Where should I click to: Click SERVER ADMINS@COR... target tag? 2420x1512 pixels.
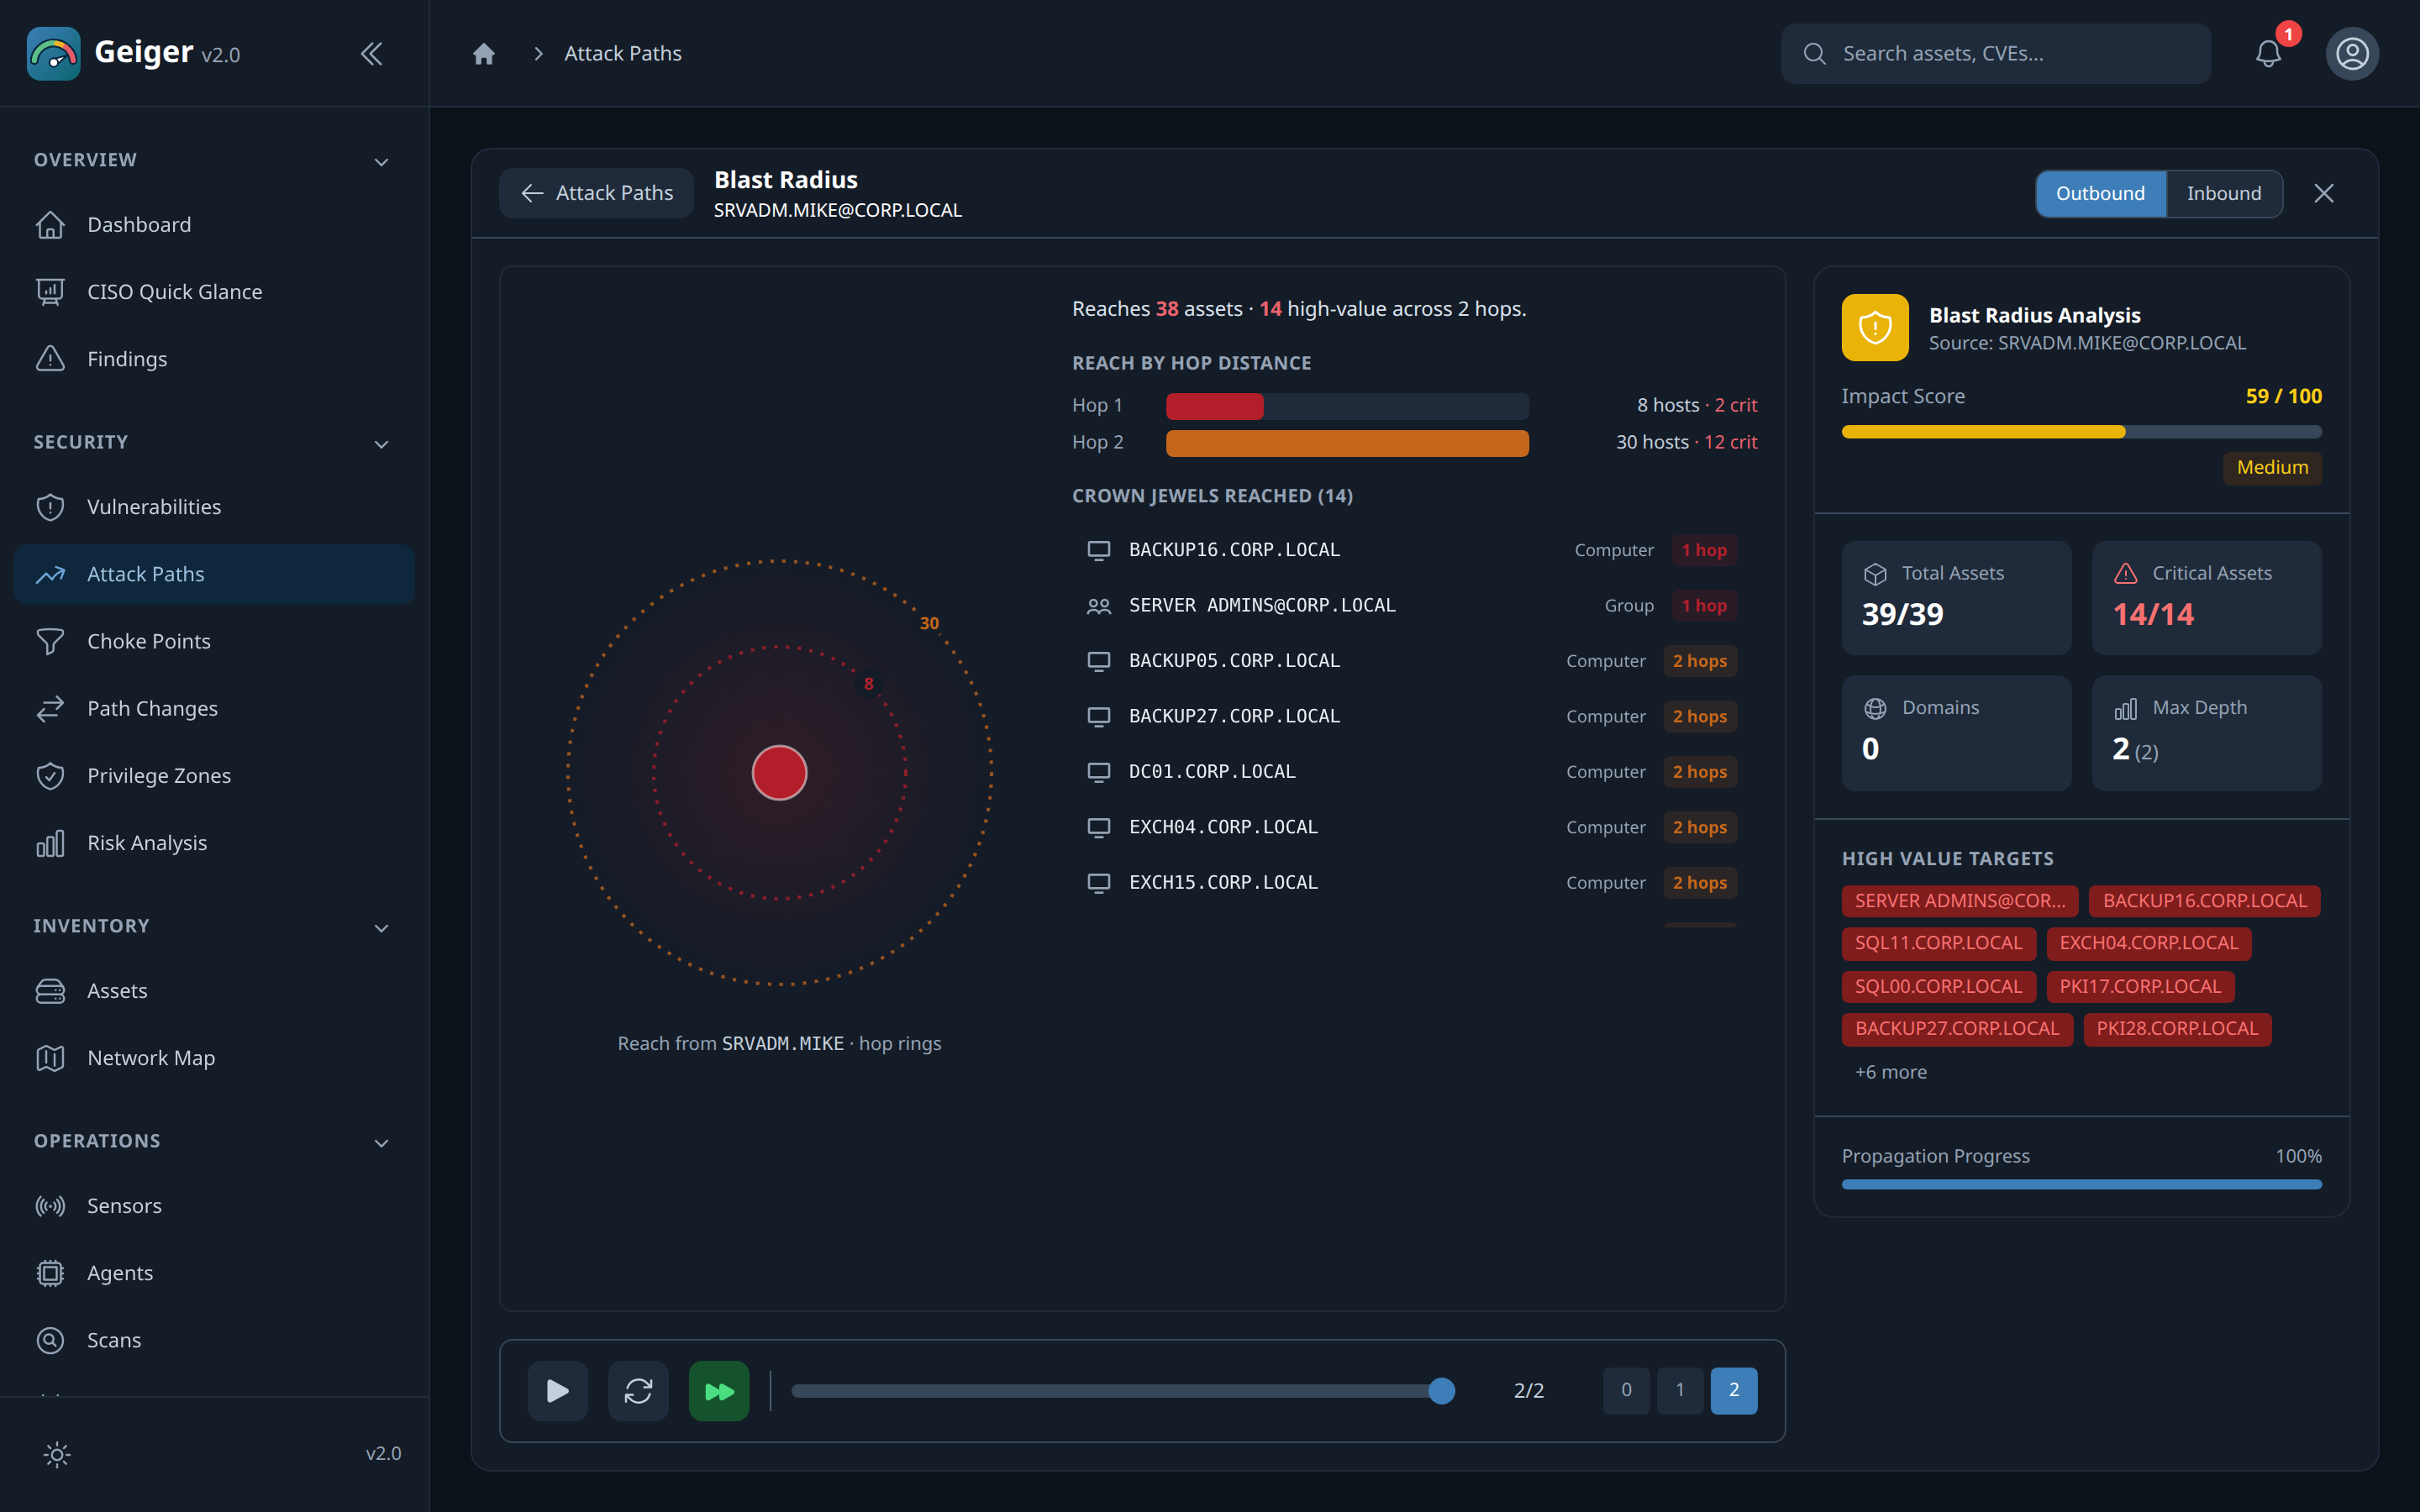(1959, 901)
